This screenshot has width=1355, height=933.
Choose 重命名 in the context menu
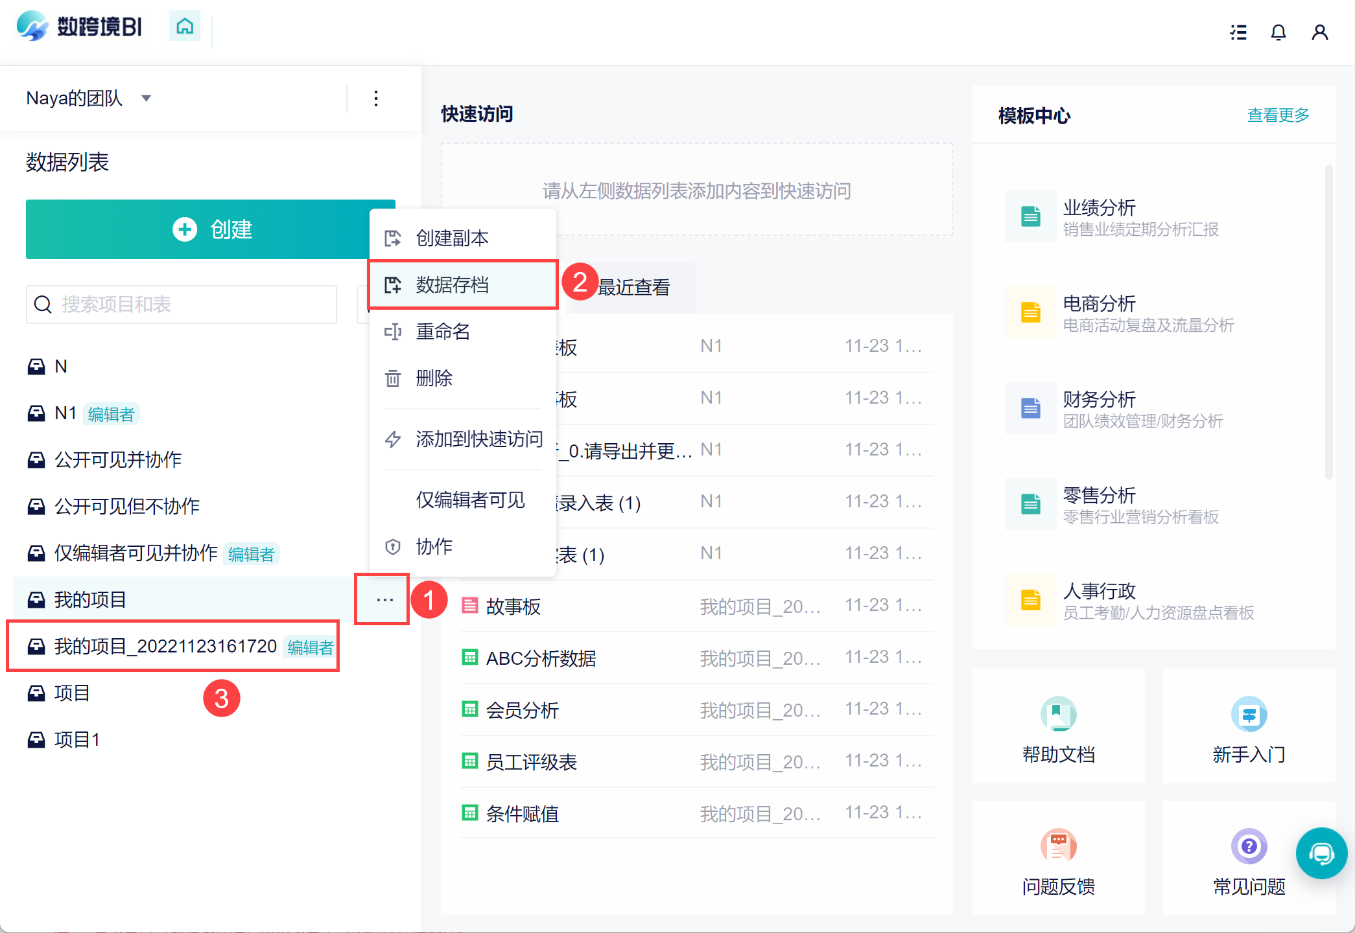(x=443, y=332)
